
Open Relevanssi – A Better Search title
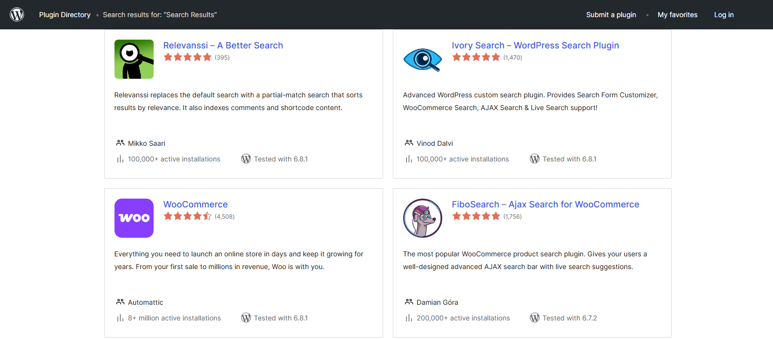tap(223, 45)
